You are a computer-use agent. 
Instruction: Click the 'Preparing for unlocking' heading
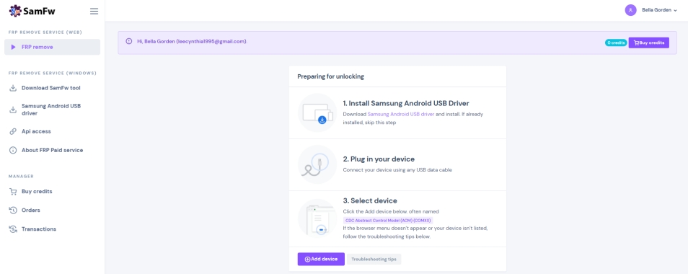pos(330,76)
